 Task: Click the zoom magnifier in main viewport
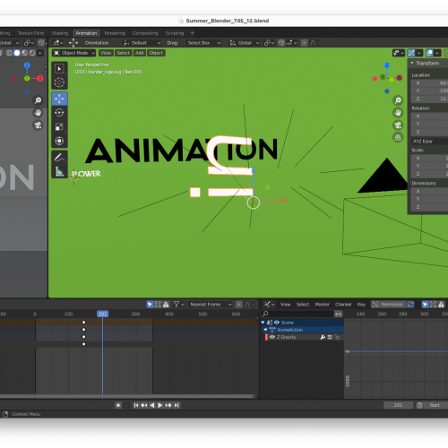click(398, 100)
